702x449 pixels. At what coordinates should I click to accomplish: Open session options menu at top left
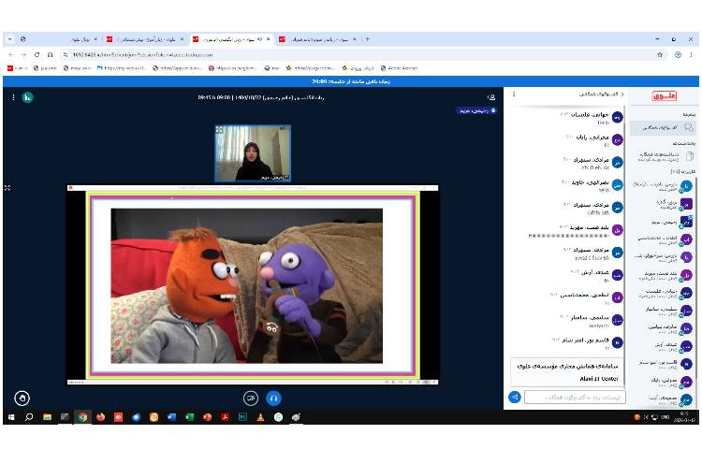tap(11, 96)
